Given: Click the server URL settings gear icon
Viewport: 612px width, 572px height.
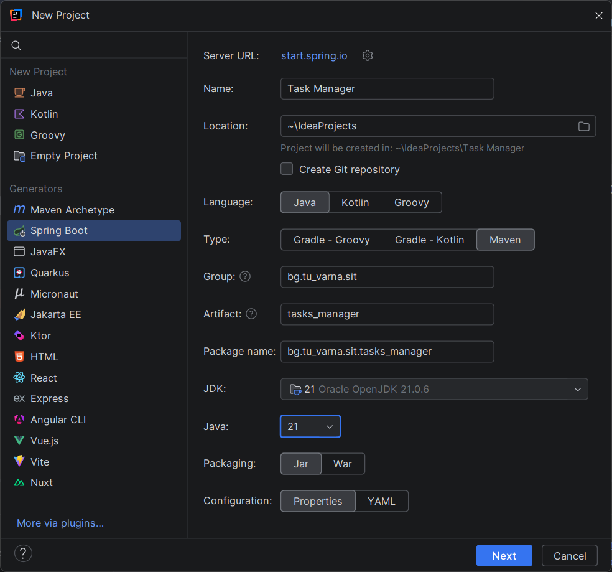Looking at the screenshot, I should 368,55.
